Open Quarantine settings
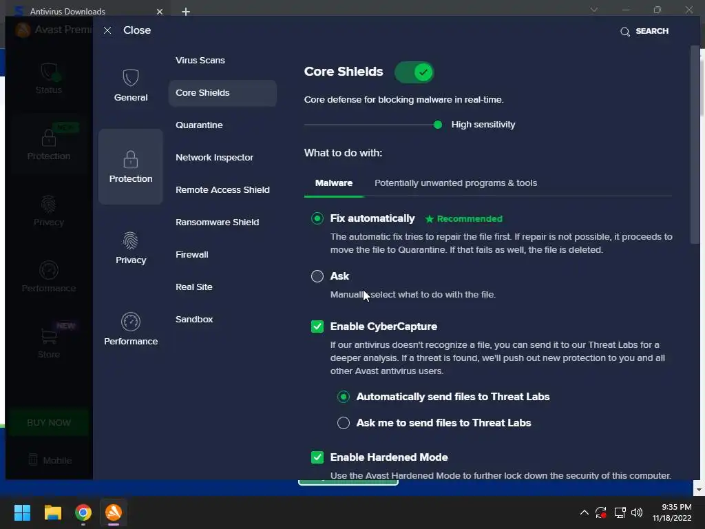 [x=199, y=125]
